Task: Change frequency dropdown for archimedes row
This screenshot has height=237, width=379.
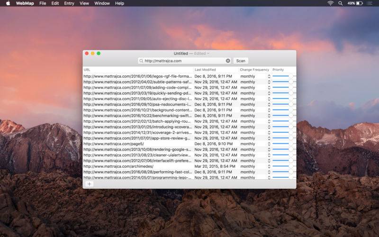Action: pyautogui.click(x=255, y=166)
